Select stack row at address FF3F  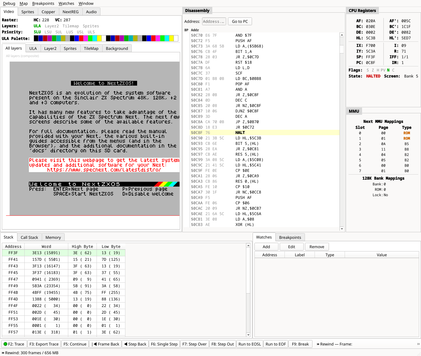click(x=63, y=253)
